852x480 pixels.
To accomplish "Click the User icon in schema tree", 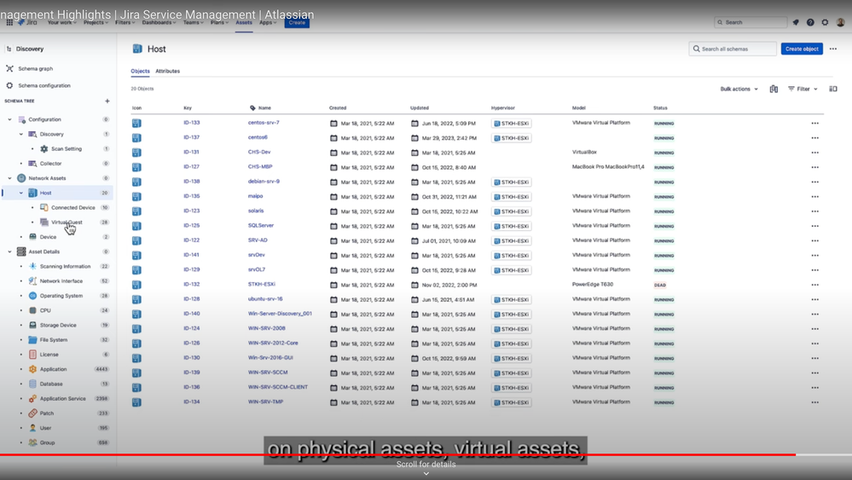I will click(32, 428).
